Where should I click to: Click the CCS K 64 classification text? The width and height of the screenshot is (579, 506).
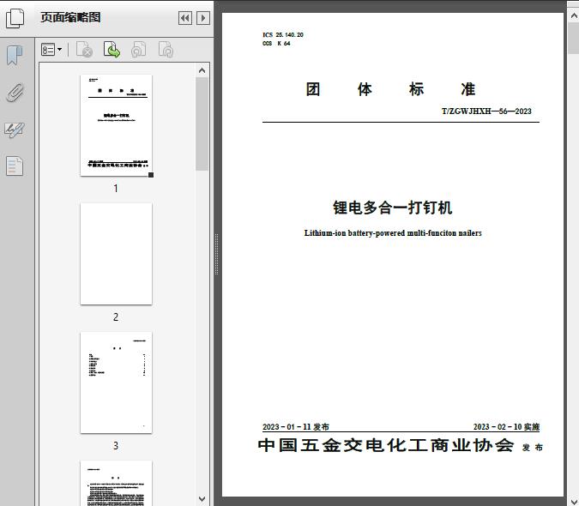coord(276,43)
